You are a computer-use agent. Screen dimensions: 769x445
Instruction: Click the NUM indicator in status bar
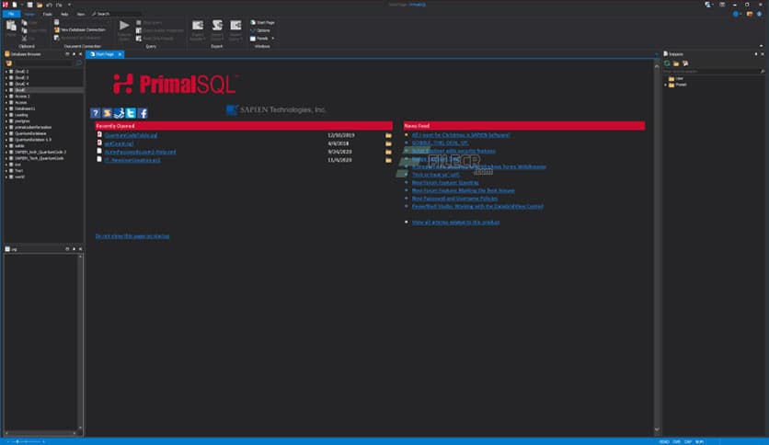(x=699, y=441)
